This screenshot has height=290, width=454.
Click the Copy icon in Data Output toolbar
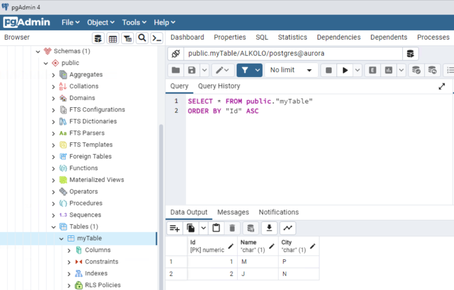click(191, 228)
